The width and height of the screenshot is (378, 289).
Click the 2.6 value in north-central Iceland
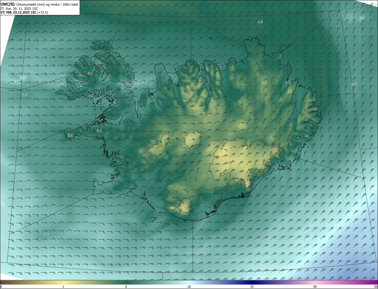196,107
